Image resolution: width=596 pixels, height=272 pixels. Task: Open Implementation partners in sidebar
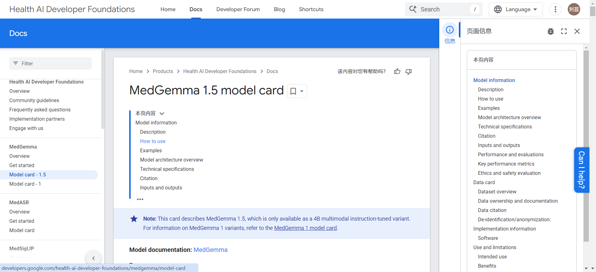pos(37,119)
